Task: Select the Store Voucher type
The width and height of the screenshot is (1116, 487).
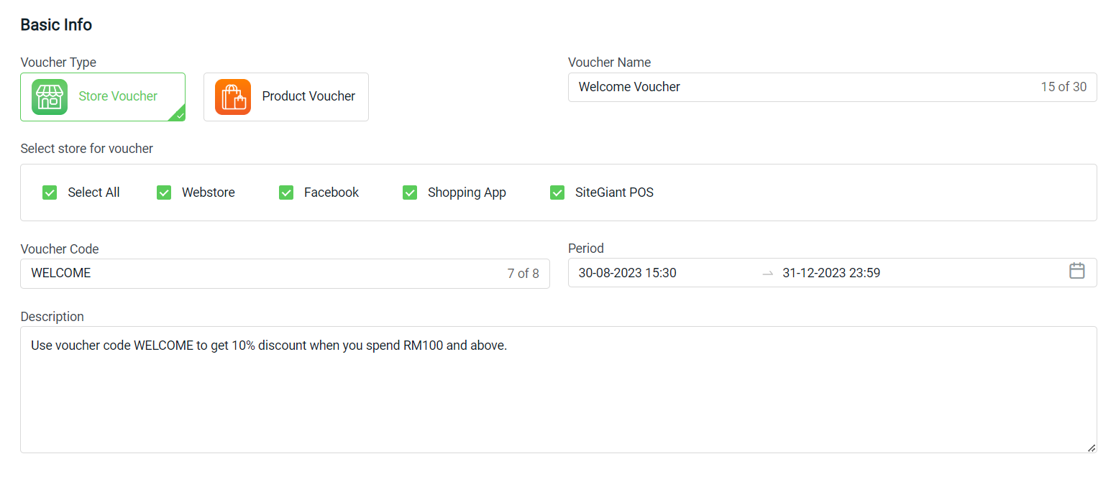Action: click(x=117, y=96)
